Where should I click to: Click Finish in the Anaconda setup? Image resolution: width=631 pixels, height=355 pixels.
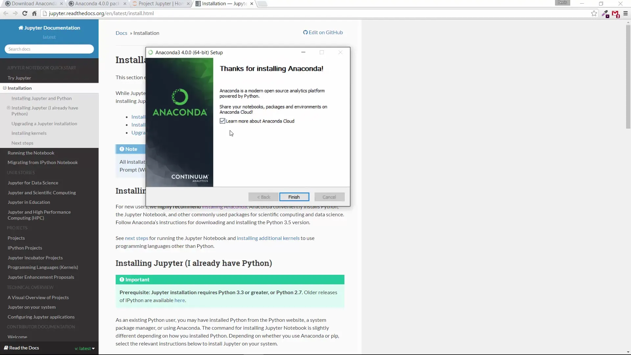(x=294, y=197)
